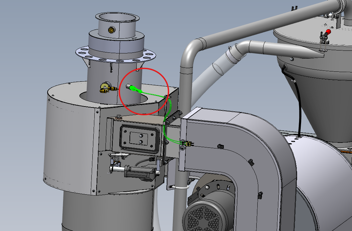This screenshot has width=352, height=231.
Task: Click the brass fittings at green cable end
Action: [x=188, y=143]
